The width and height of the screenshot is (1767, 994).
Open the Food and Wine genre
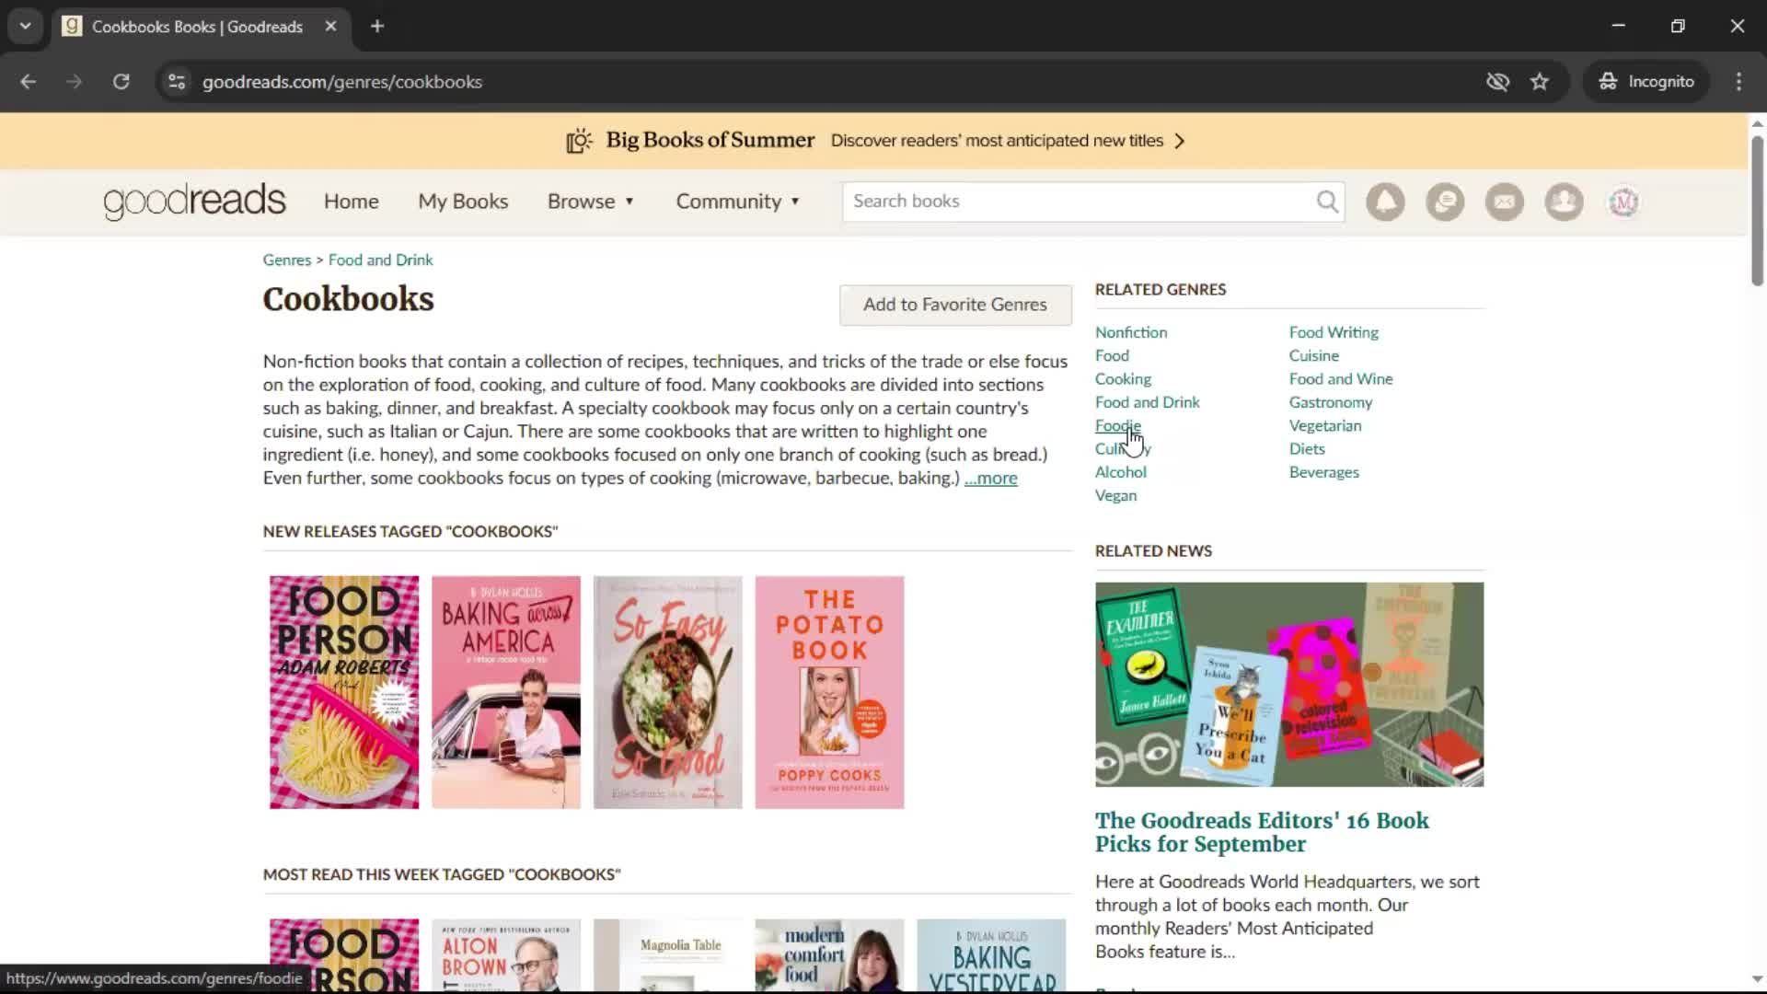(x=1341, y=379)
